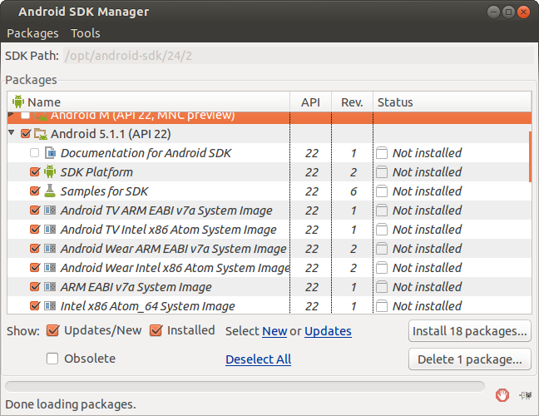Open the Packages menu
The width and height of the screenshot is (539, 416).
point(32,33)
